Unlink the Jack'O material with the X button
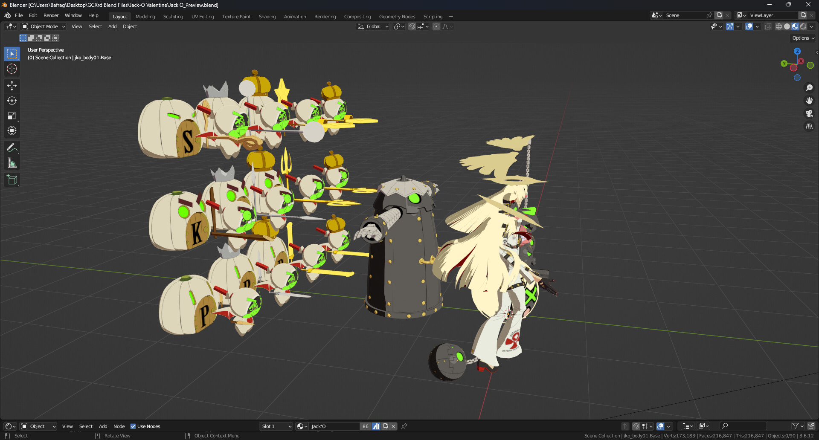The height and width of the screenshot is (440, 819). [393, 426]
